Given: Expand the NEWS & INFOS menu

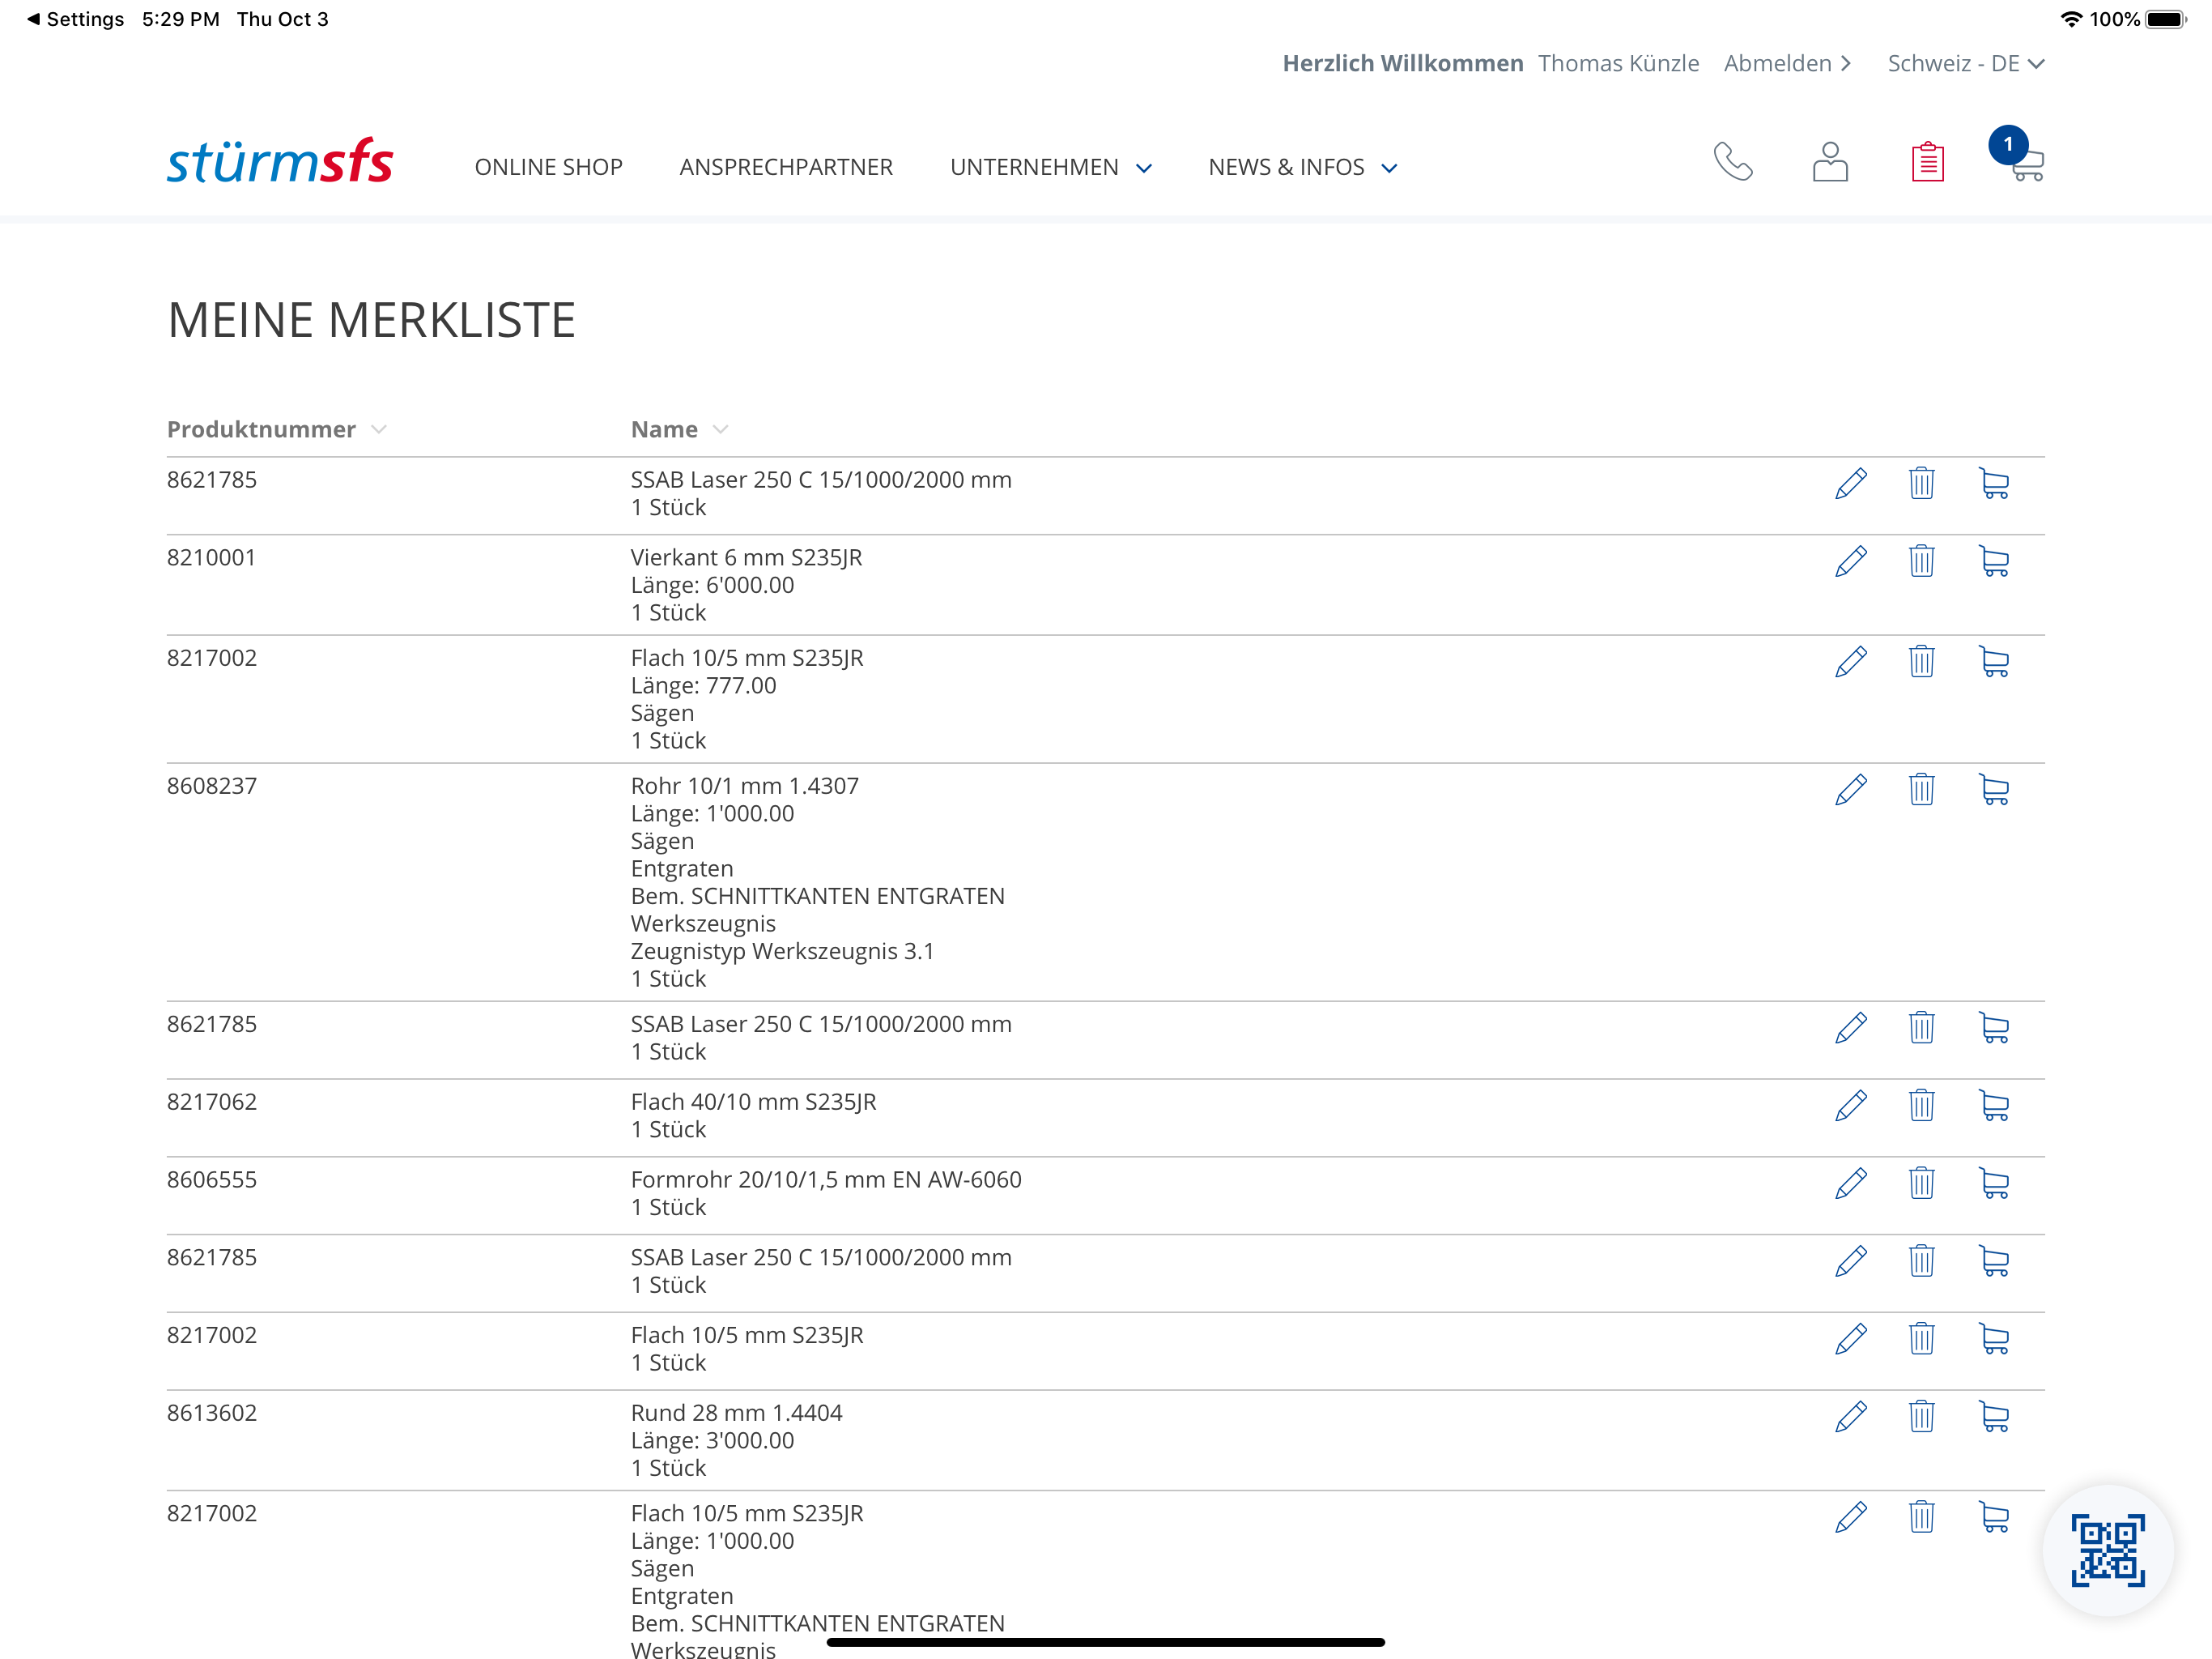Looking at the screenshot, I should pyautogui.click(x=1303, y=167).
